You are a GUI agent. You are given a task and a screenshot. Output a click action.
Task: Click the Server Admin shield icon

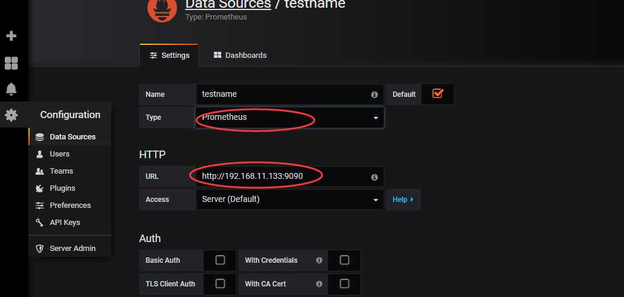(x=40, y=249)
